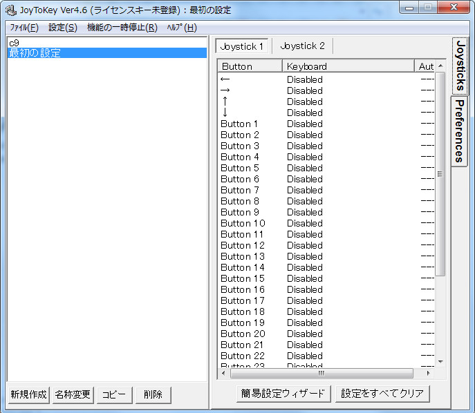Select the Button 5 row
The height and width of the screenshot is (413, 475).
tap(326, 168)
